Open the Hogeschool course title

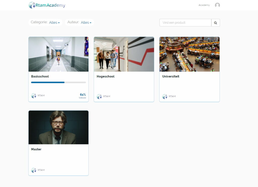[106, 76]
